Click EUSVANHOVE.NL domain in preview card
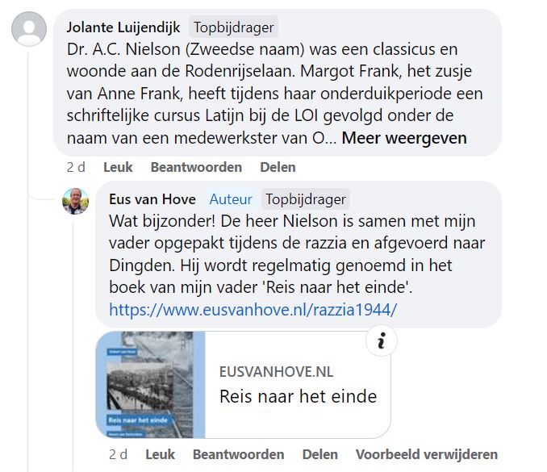 point(276,372)
